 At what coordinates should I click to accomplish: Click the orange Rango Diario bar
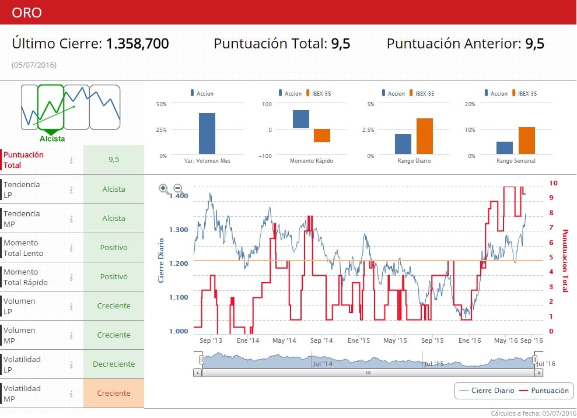pos(425,136)
